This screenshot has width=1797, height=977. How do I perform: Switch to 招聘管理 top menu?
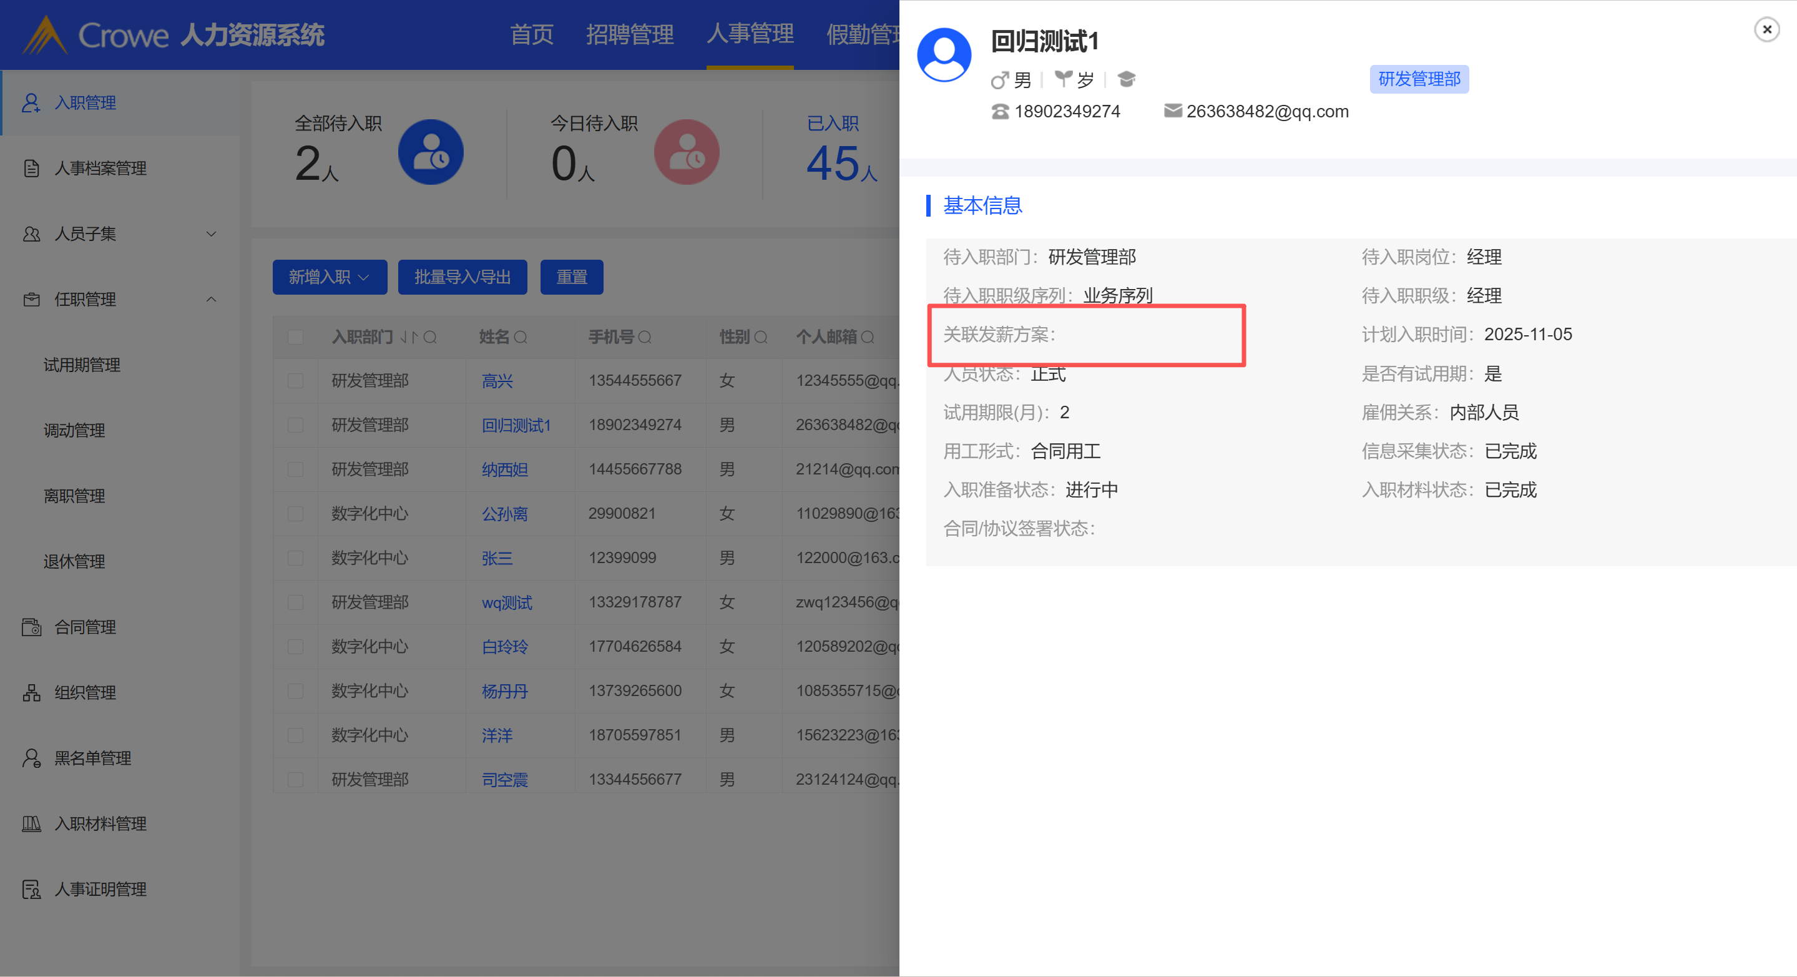(629, 34)
